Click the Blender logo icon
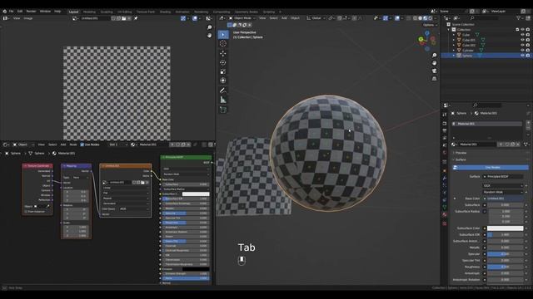Image resolution: width=533 pixels, height=299 pixels. [4, 11]
